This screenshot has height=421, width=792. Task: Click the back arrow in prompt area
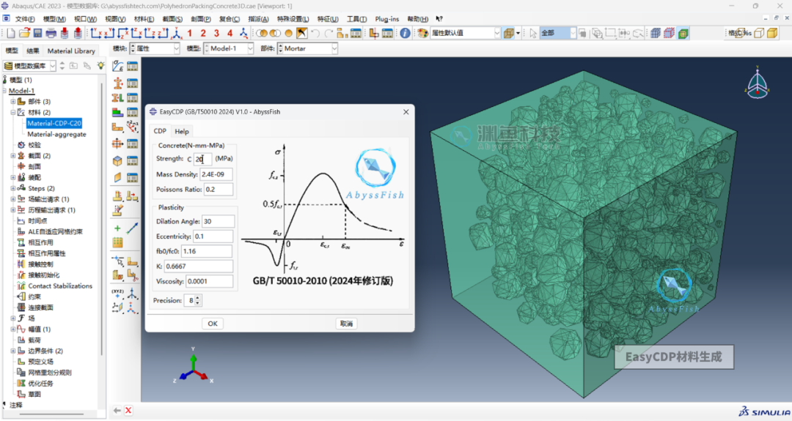click(117, 411)
